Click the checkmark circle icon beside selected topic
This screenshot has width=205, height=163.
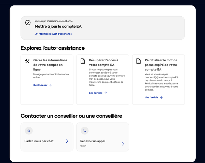tap(28, 22)
